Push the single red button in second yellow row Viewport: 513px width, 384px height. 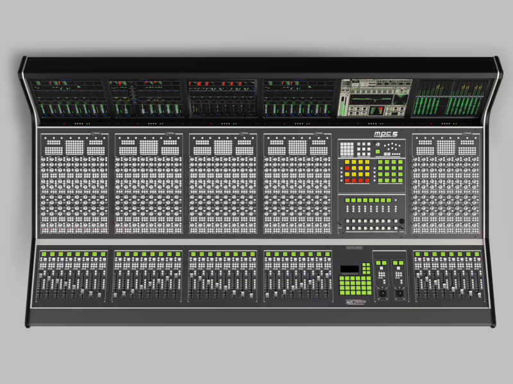(347, 168)
